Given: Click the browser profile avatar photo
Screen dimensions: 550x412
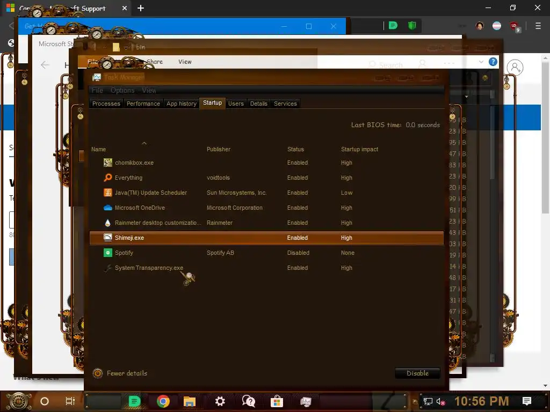Looking at the screenshot, I should (x=480, y=26).
